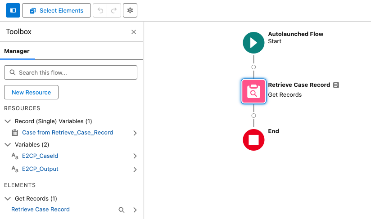
Task: Add element after Start node connector
Action: coord(253,67)
